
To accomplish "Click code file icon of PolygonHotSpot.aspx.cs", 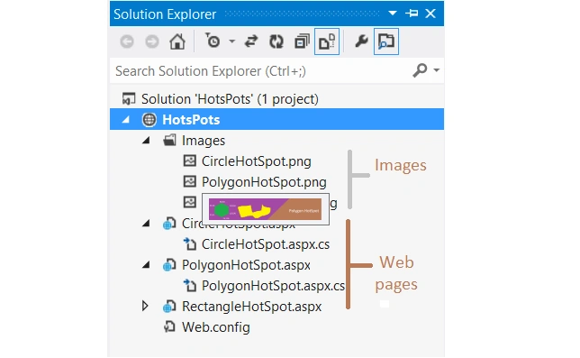I will pyautogui.click(x=190, y=285).
